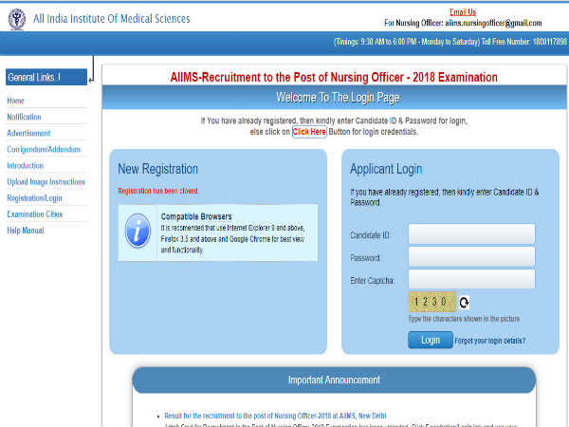Open Nursing Officer-2018 result announcement link
Screen dimensions: 569x427
pos(275,416)
